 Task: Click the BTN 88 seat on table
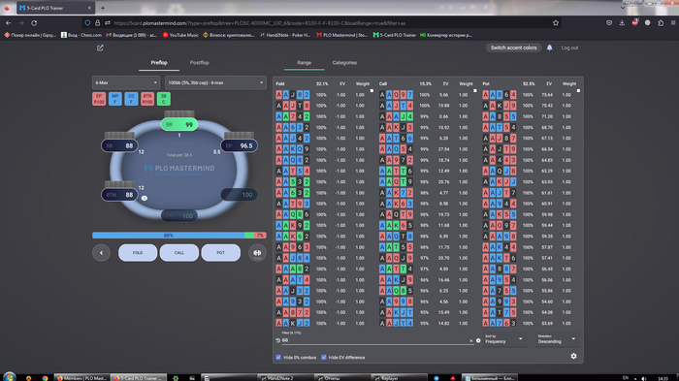tap(119, 195)
